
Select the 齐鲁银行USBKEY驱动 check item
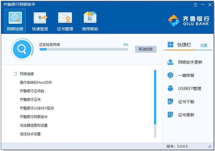pos(37,108)
